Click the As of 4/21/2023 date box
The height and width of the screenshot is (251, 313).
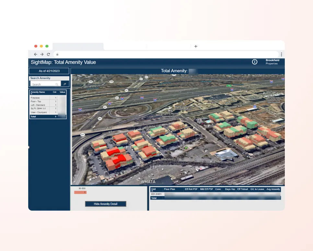tap(49, 71)
